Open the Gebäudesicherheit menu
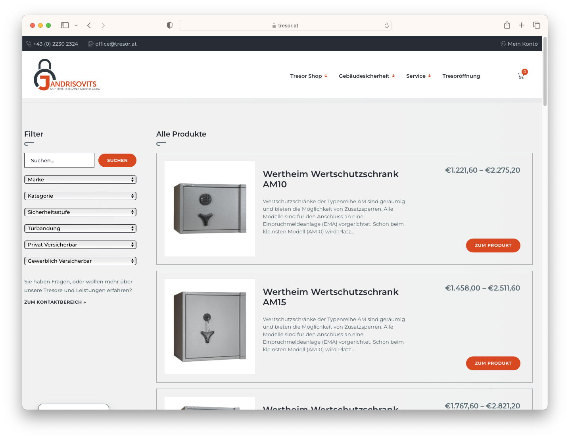Image resolution: width=570 pixels, height=439 pixels. 367,76
